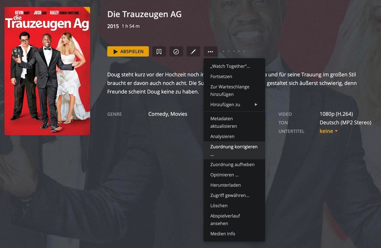Close the three-dots more options menu
The width and height of the screenshot is (381, 248).
[x=211, y=51]
